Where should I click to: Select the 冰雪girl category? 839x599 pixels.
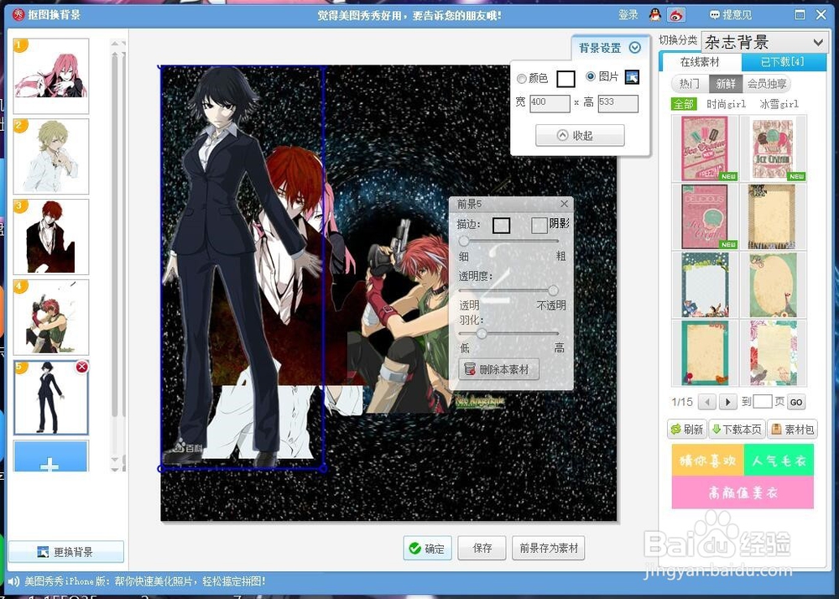pos(779,104)
